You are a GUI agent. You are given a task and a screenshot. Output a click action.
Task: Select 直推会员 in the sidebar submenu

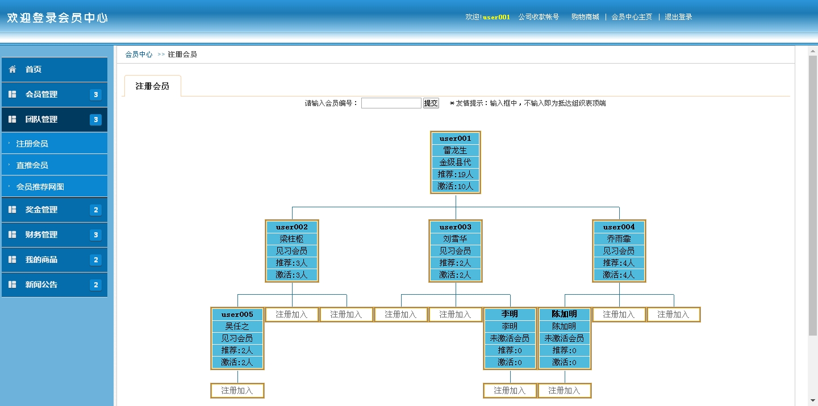click(x=55, y=165)
